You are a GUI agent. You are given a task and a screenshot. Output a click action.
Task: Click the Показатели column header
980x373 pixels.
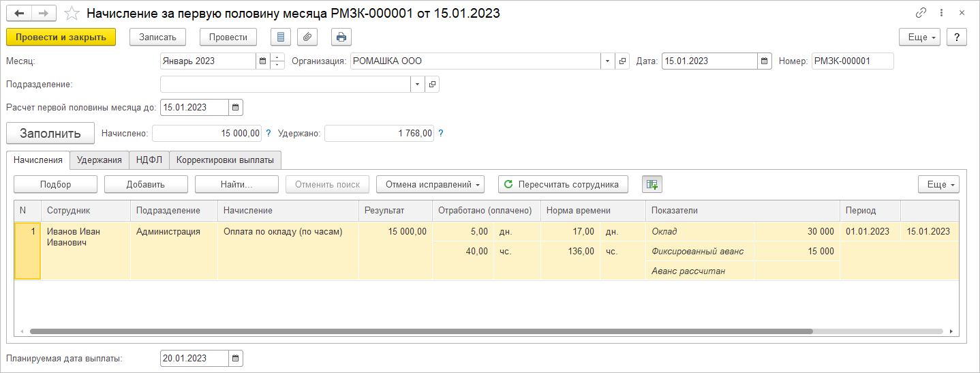click(742, 211)
